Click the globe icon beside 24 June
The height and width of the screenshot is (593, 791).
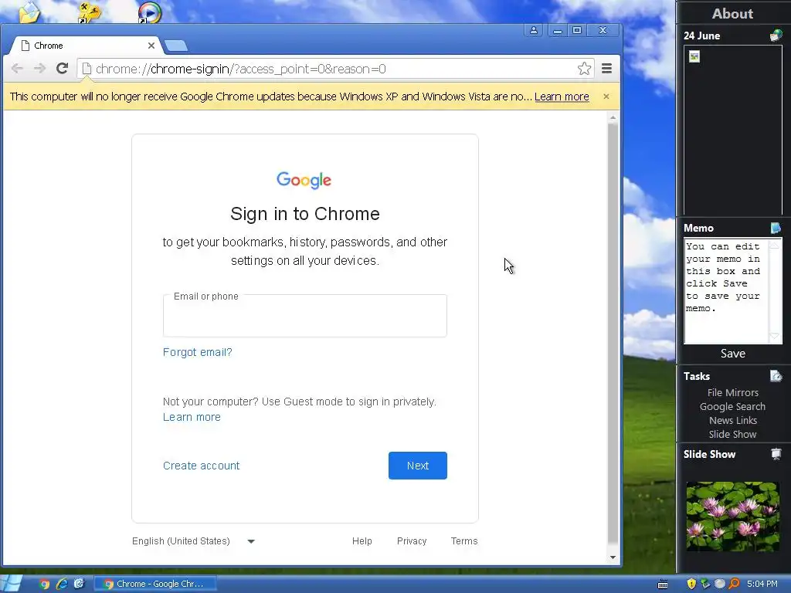(x=776, y=36)
